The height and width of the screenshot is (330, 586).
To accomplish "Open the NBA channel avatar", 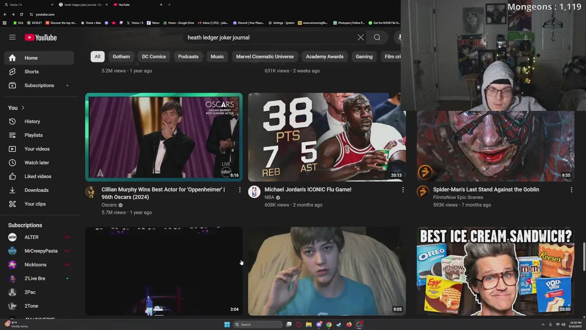I will pyautogui.click(x=254, y=192).
